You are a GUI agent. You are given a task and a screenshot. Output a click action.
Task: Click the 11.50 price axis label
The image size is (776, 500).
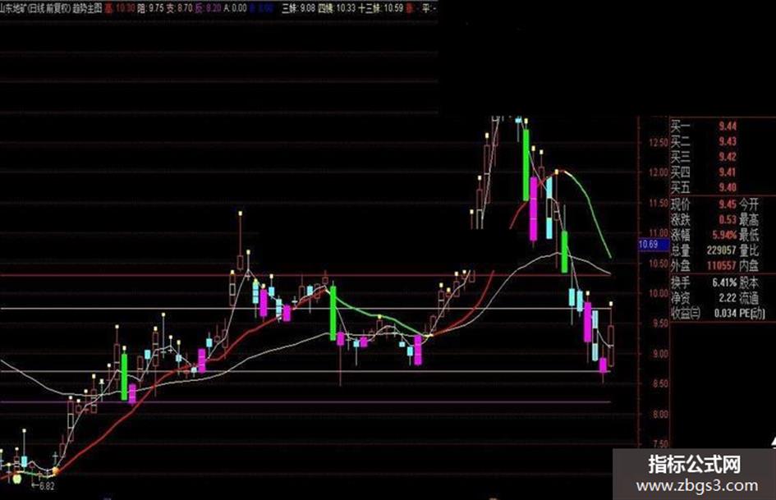(x=659, y=203)
